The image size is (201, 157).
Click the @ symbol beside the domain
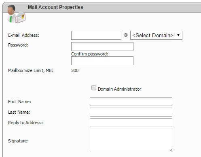tap(126, 35)
